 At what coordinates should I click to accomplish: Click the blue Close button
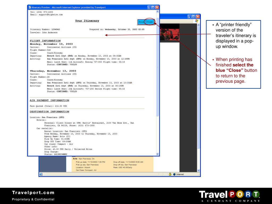tap(150, 22)
